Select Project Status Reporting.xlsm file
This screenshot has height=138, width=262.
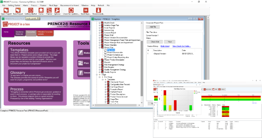(118, 57)
